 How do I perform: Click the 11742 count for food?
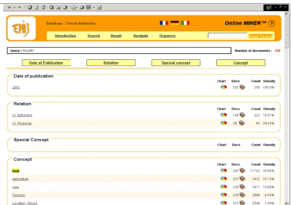point(255,171)
